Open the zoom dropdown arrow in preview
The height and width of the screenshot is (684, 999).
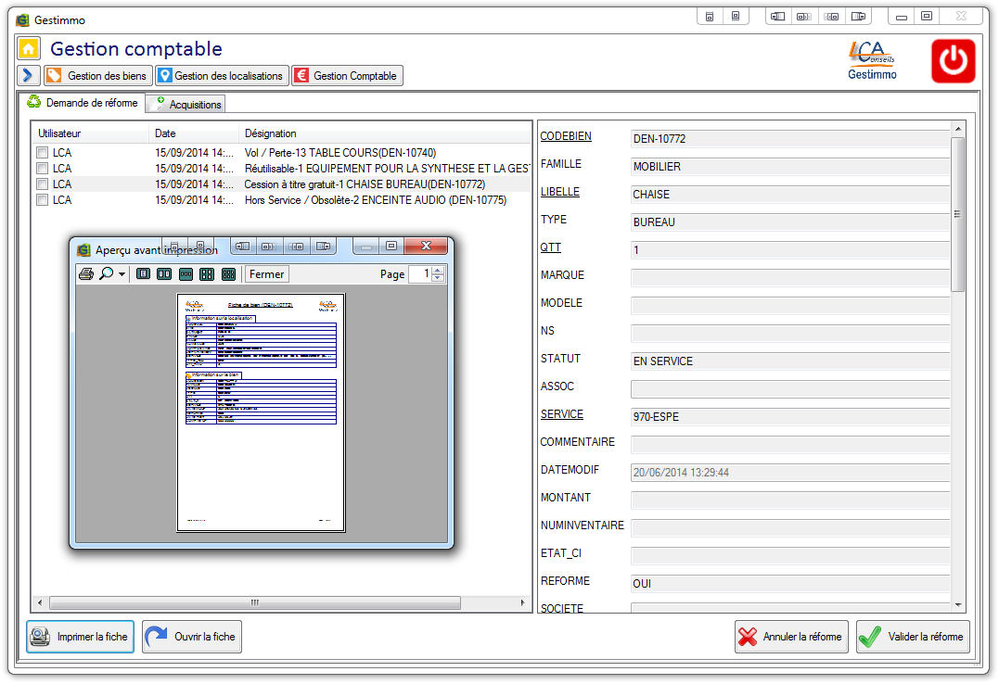coord(122,275)
